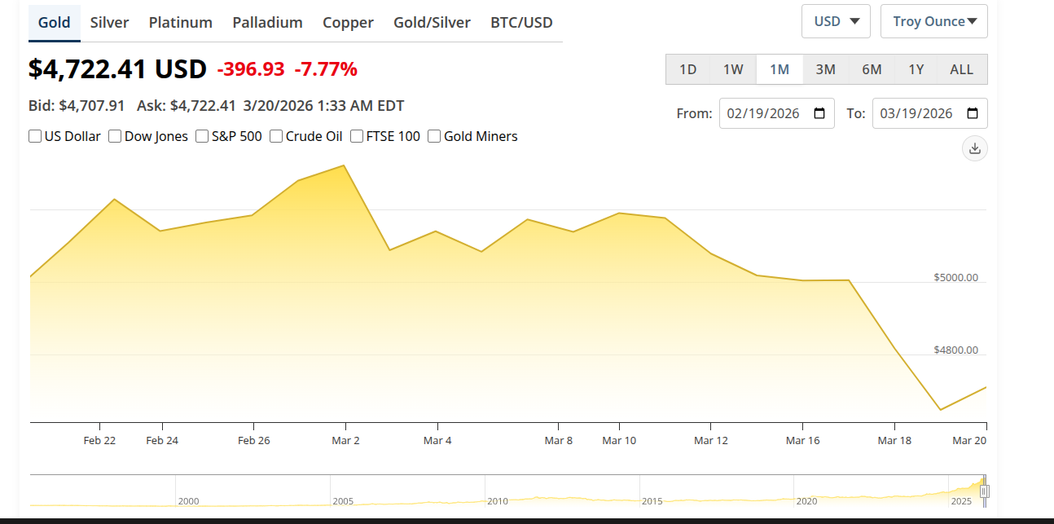Tick the Dow Jones comparison checkbox
Screen dimensions: 1054x524
(115, 136)
